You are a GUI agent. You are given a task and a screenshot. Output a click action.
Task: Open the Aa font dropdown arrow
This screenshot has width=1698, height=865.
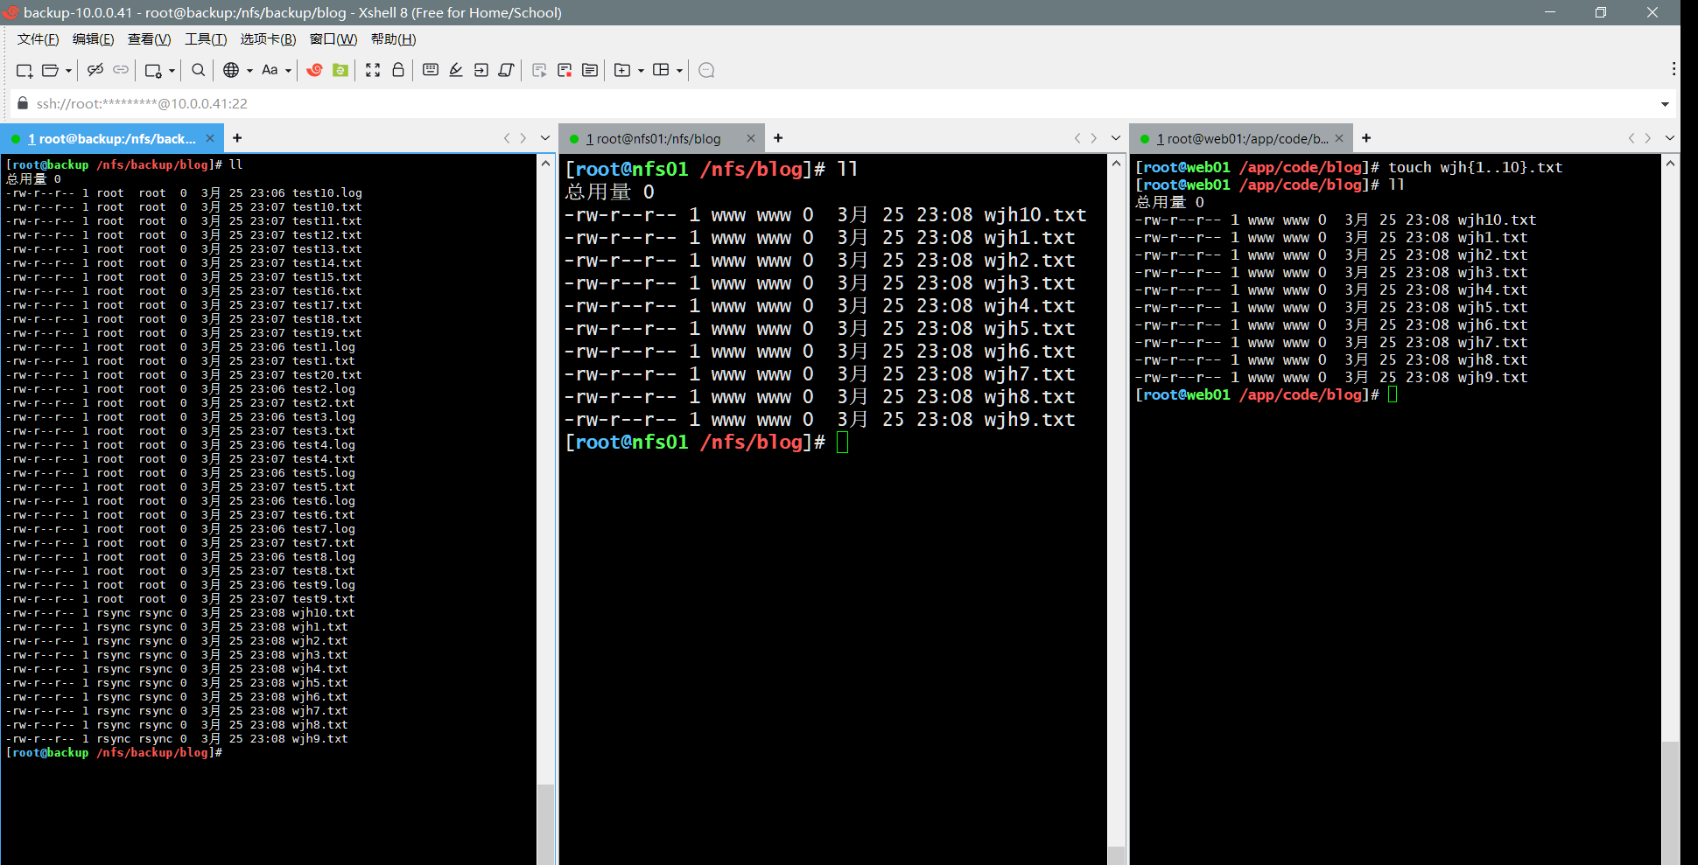[x=288, y=71]
